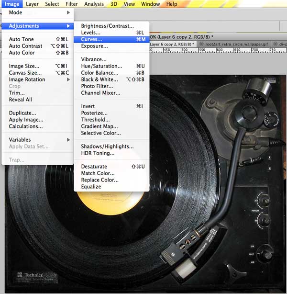Choose Shadows/Highlights adjustment
This screenshot has height=294, width=287.
(x=111, y=147)
